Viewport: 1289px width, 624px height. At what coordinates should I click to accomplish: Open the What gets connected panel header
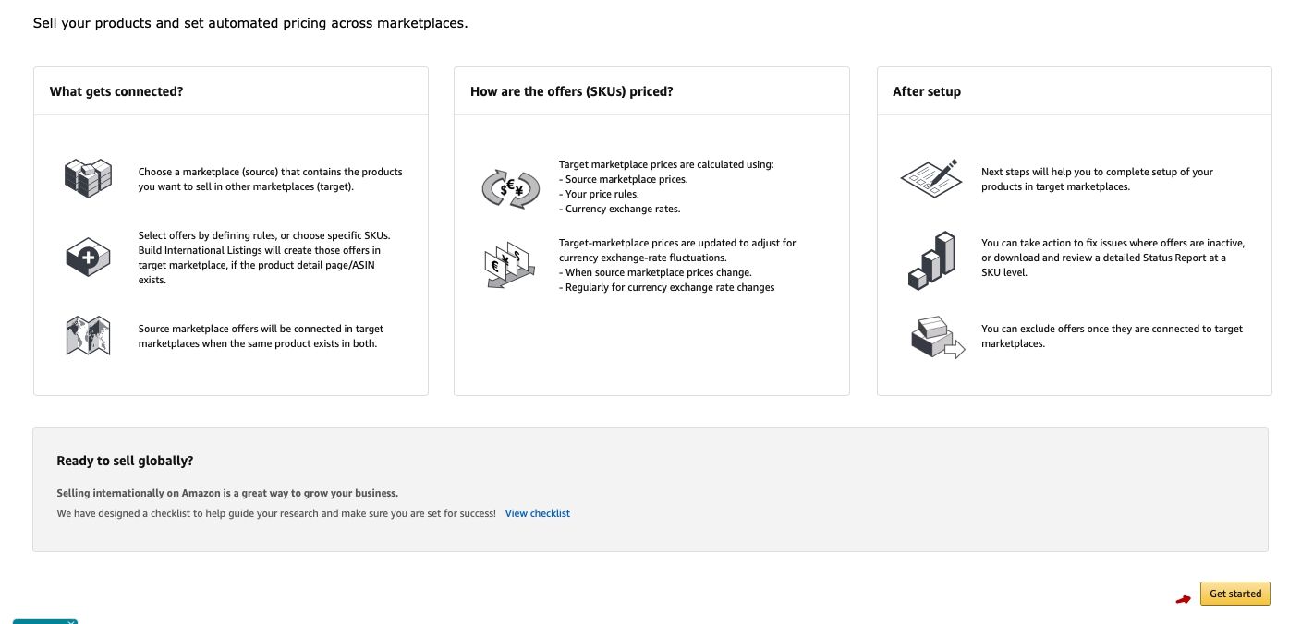click(x=116, y=91)
